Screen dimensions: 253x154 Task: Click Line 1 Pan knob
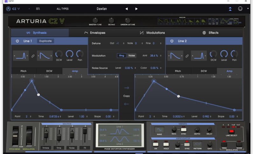click(x=80, y=54)
